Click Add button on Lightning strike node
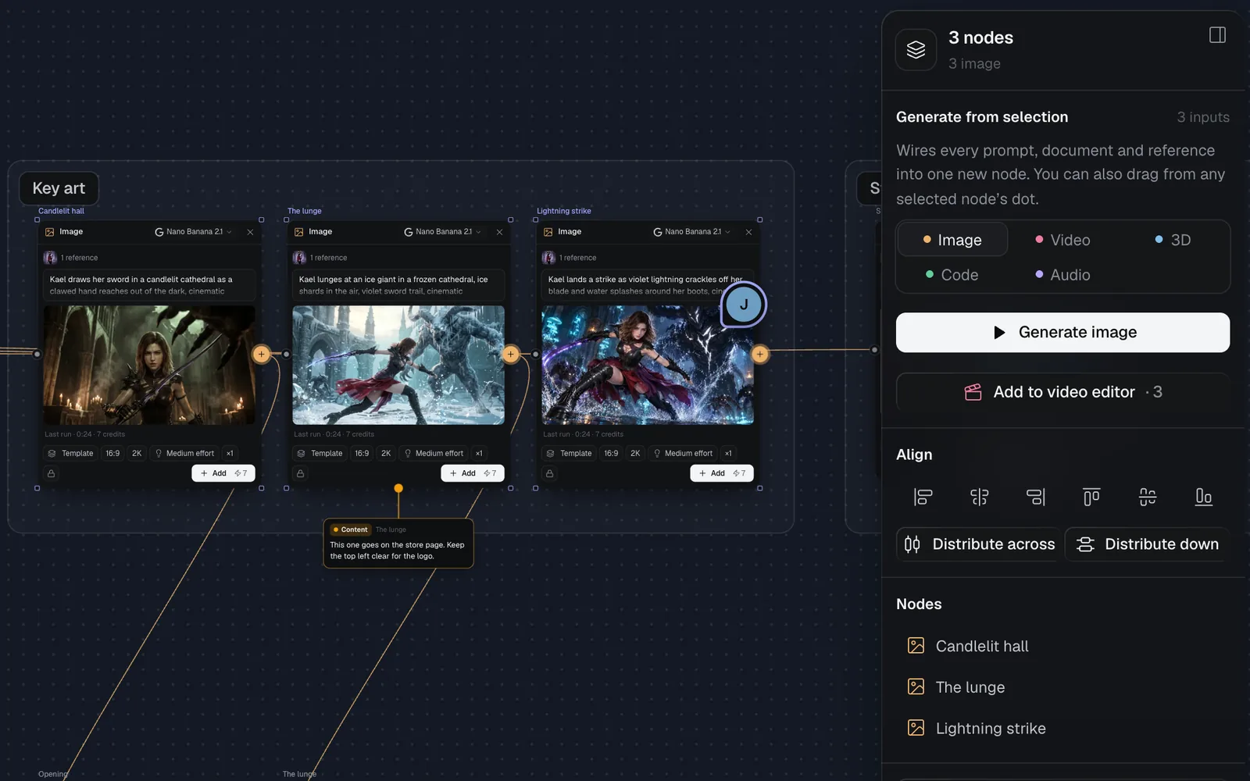 (x=722, y=473)
